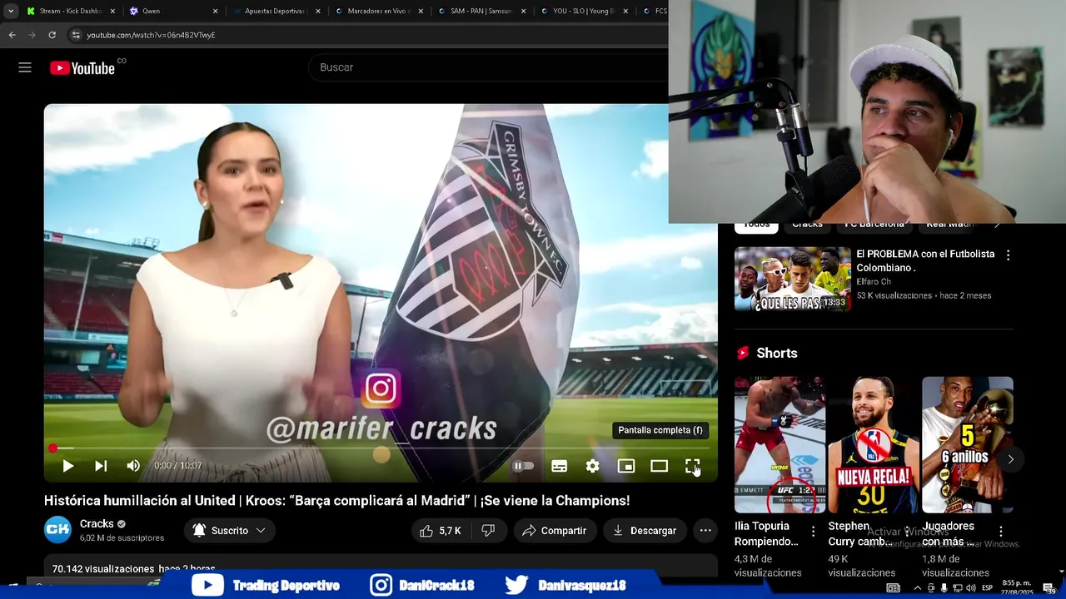Open the Jugadores con más short thumbnail

[x=968, y=444]
